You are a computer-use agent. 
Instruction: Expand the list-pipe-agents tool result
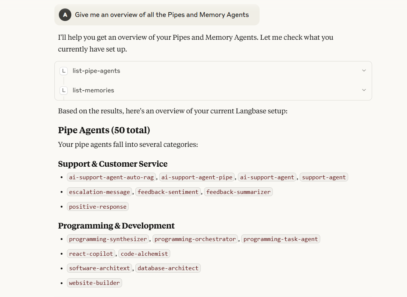pyautogui.click(x=364, y=70)
